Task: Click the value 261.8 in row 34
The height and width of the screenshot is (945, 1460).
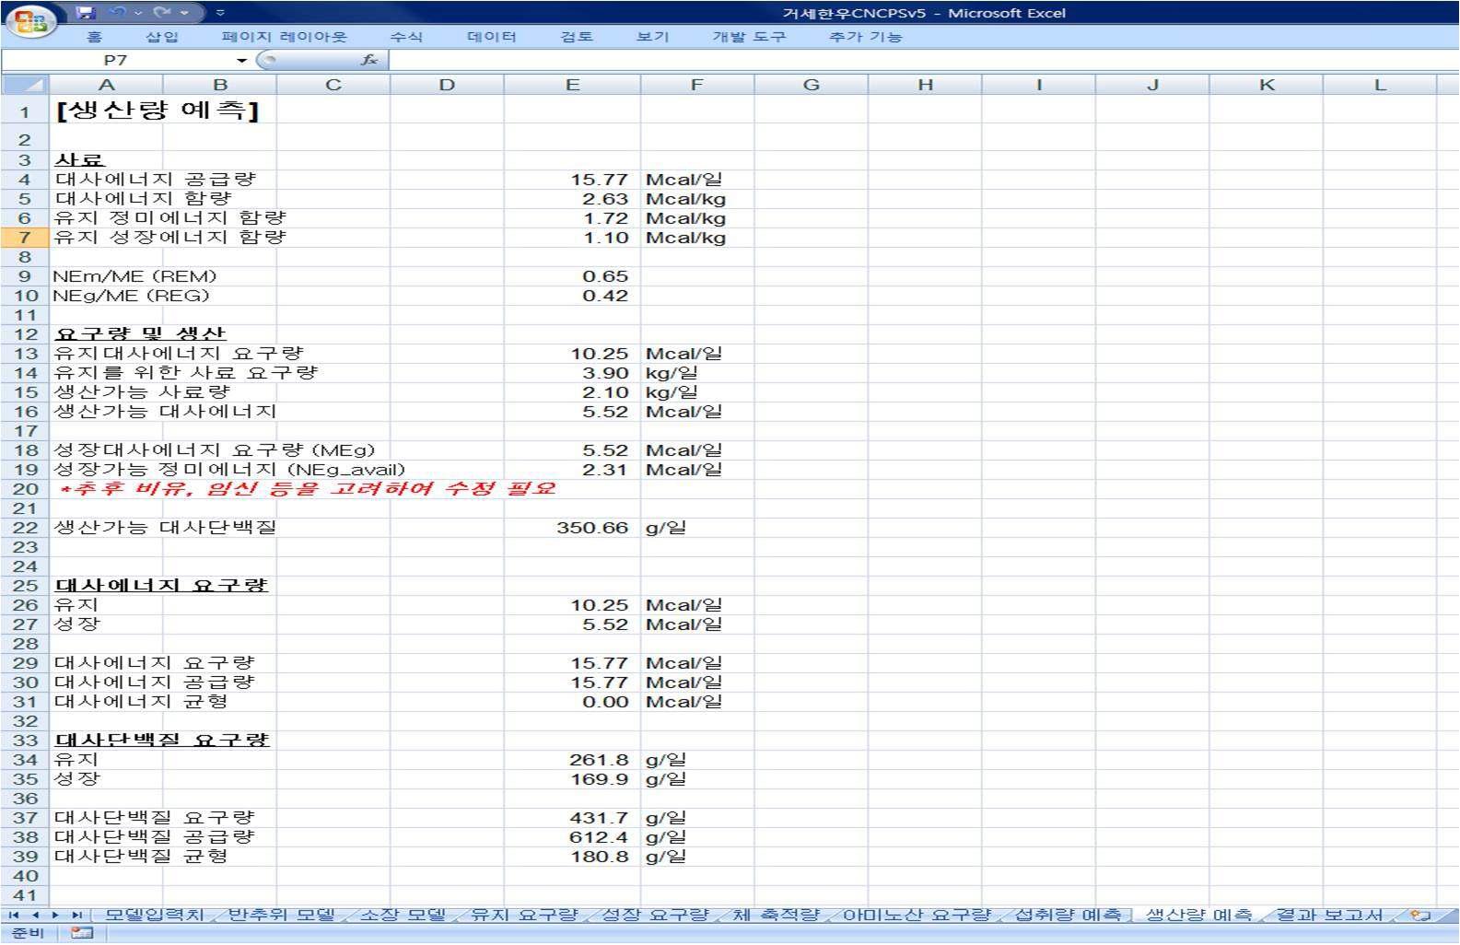Action: point(599,760)
